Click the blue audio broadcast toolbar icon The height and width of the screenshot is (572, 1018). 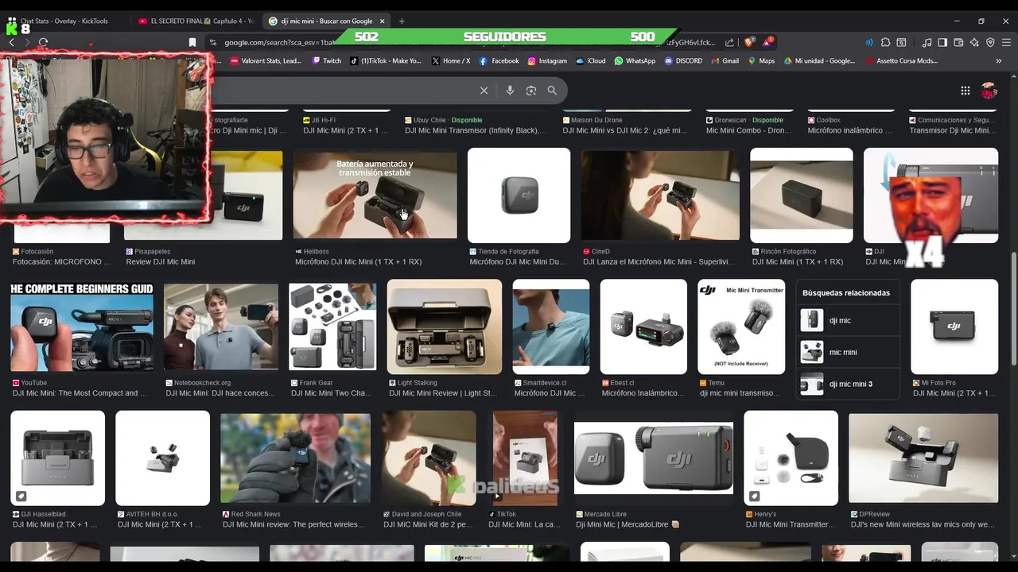tap(869, 42)
